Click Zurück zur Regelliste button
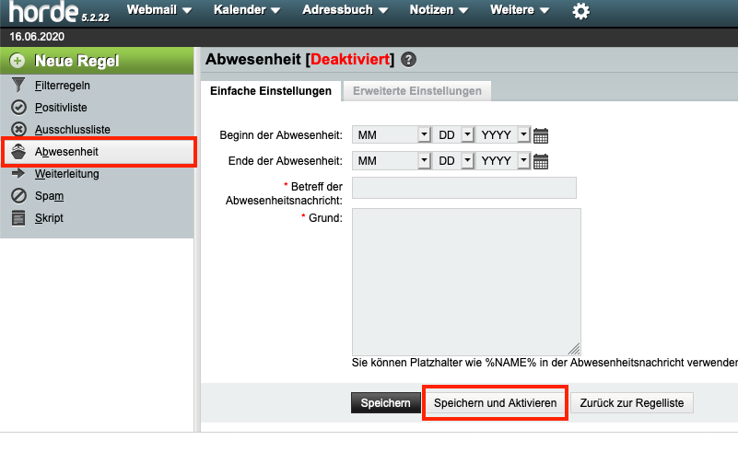The height and width of the screenshot is (452, 738). coord(631,403)
